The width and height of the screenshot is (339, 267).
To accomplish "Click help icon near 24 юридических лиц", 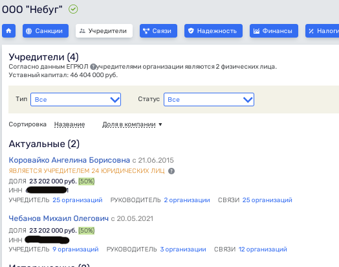I will [x=171, y=171].
